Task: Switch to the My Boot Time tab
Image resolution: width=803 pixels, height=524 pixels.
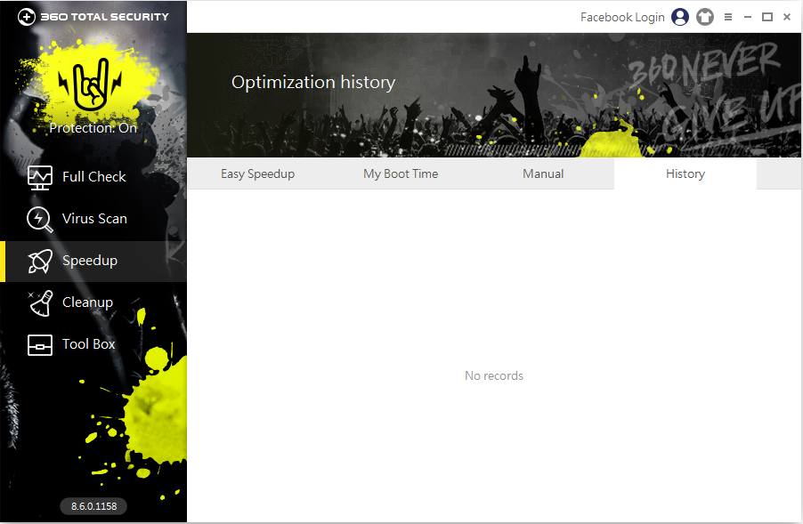Action: [x=401, y=174]
